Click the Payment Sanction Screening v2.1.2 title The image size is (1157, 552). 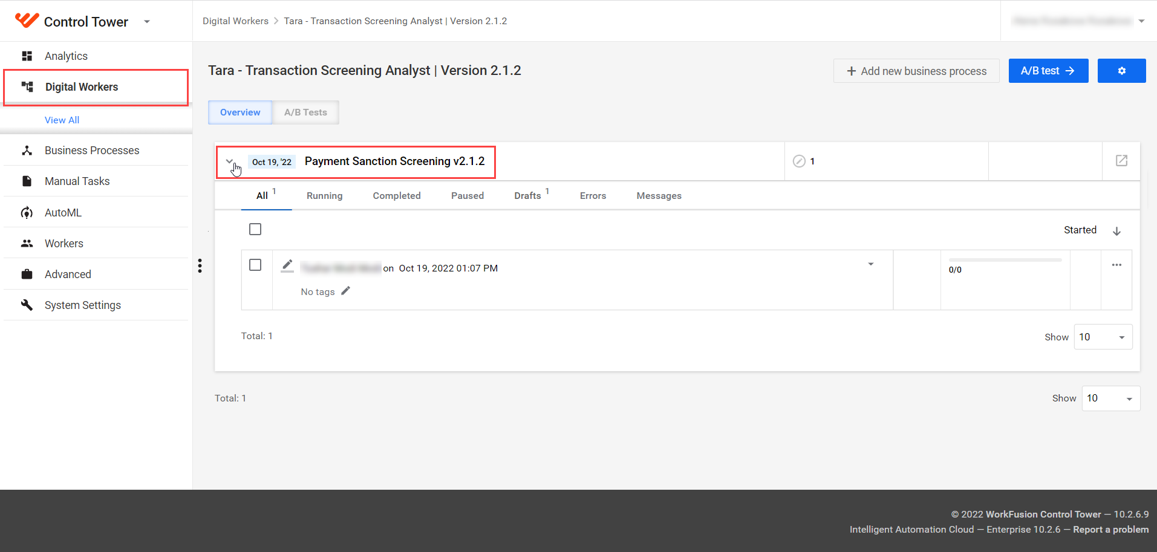tap(394, 161)
